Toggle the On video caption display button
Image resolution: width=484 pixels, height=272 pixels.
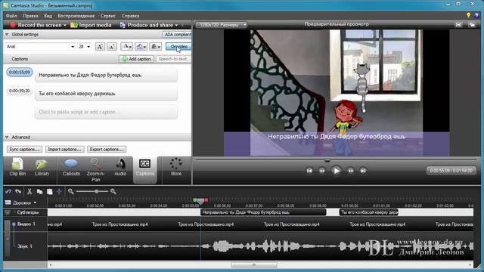(178, 47)
